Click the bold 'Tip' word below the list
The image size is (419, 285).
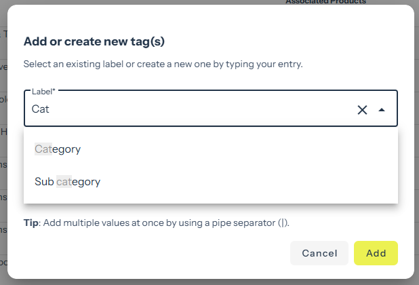(31, 223)
